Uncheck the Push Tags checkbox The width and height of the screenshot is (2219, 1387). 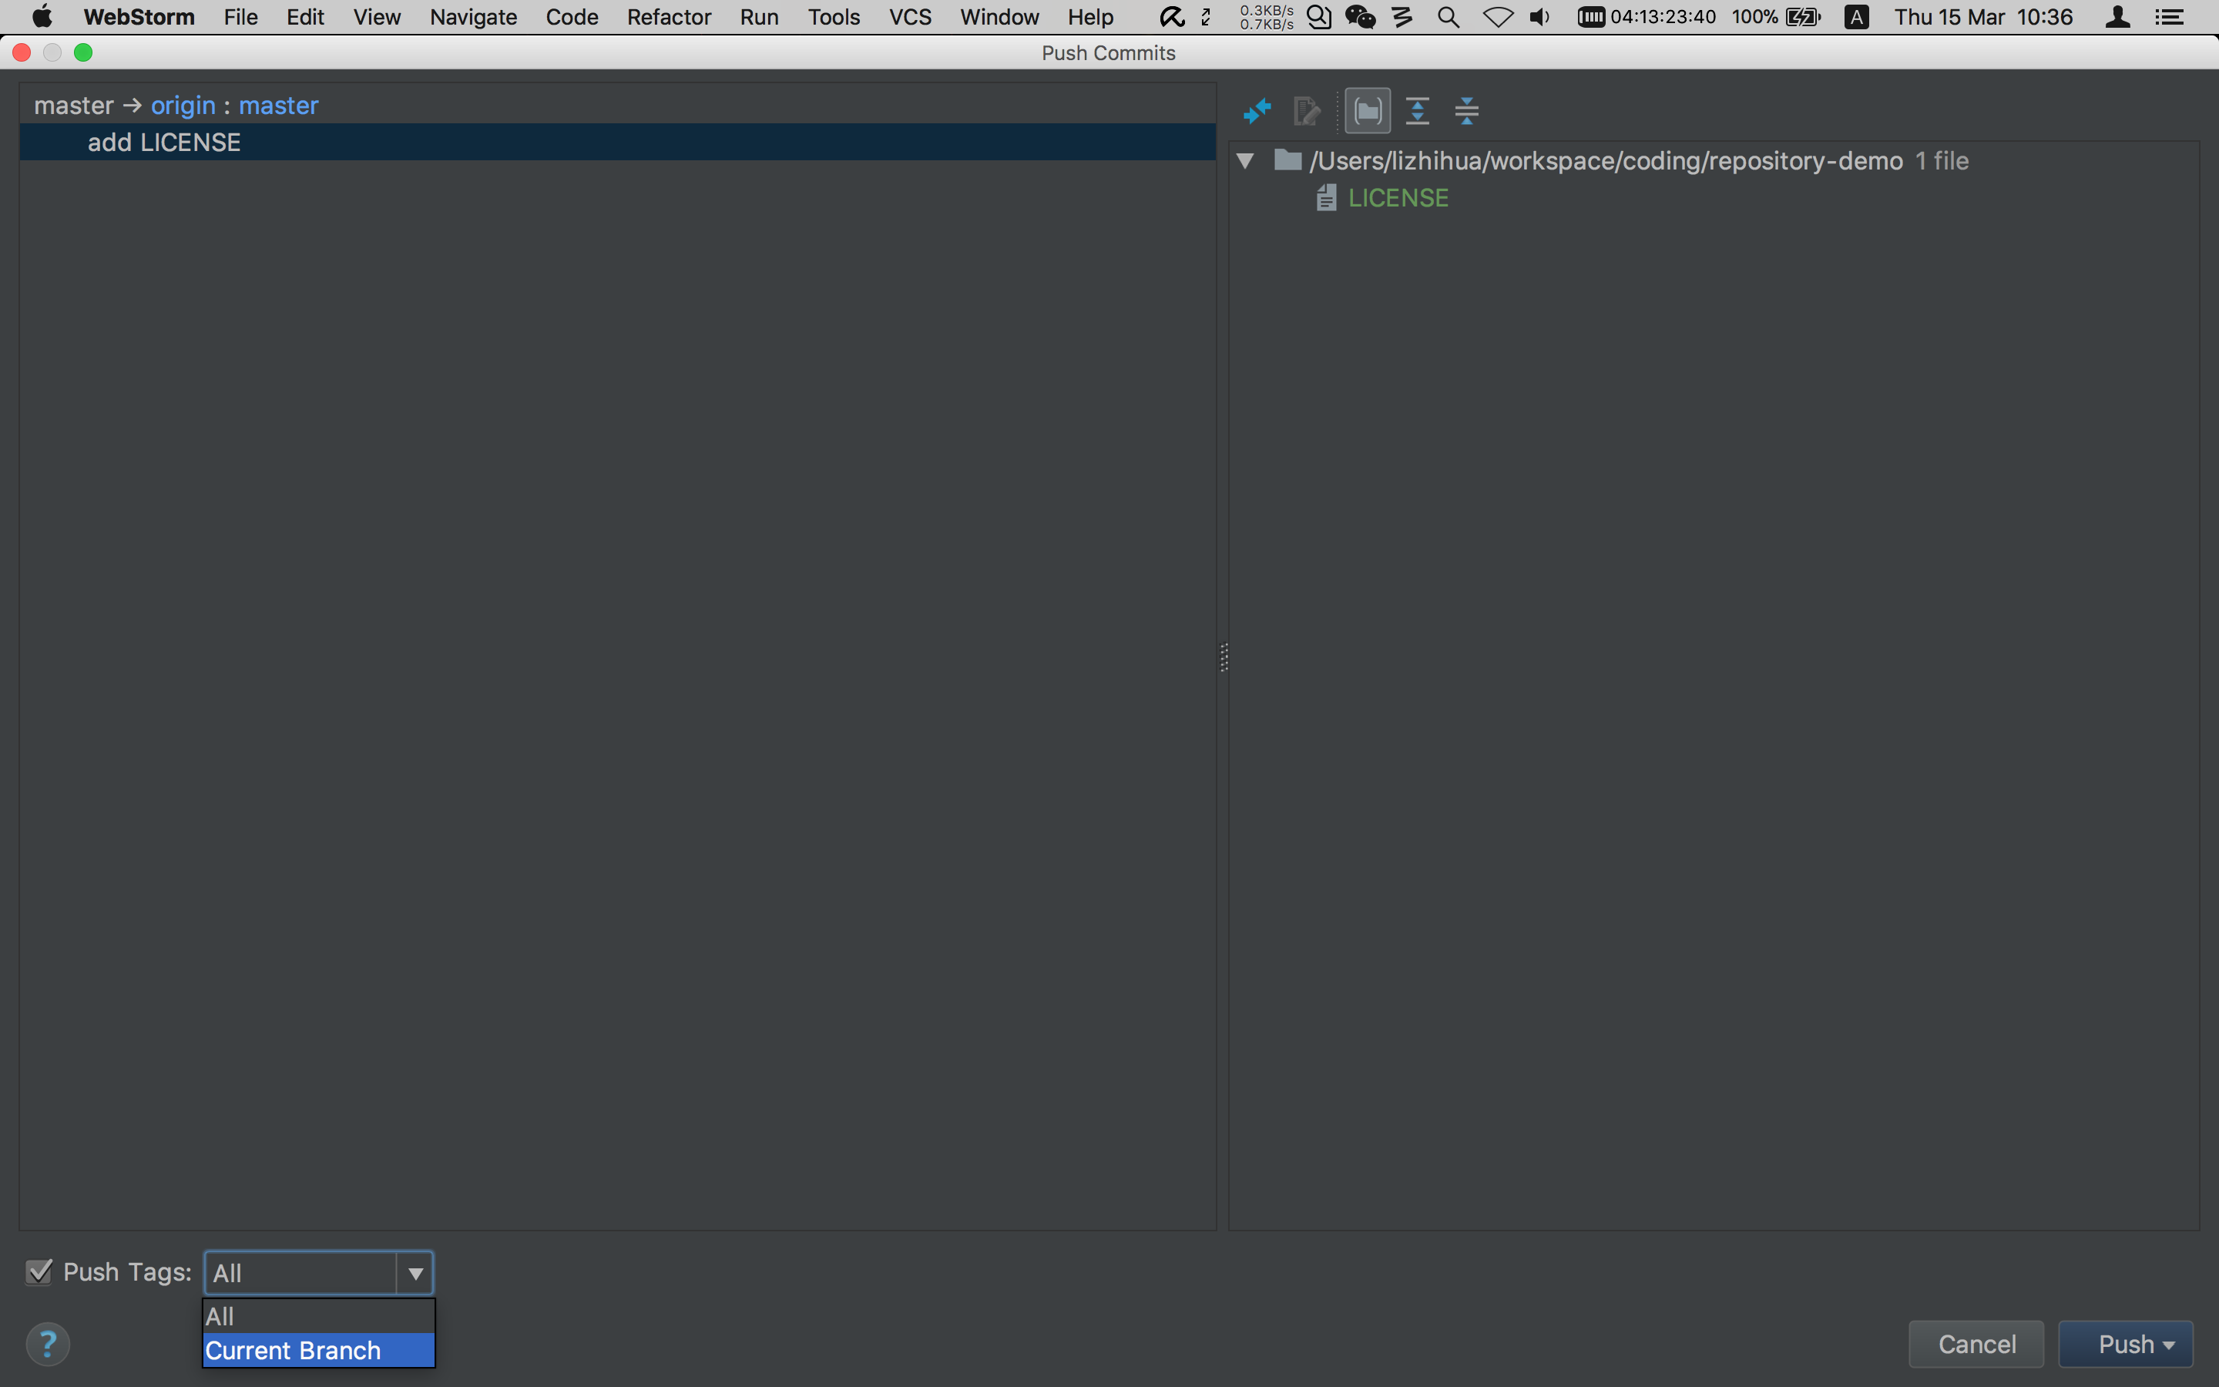[39, 1272]
